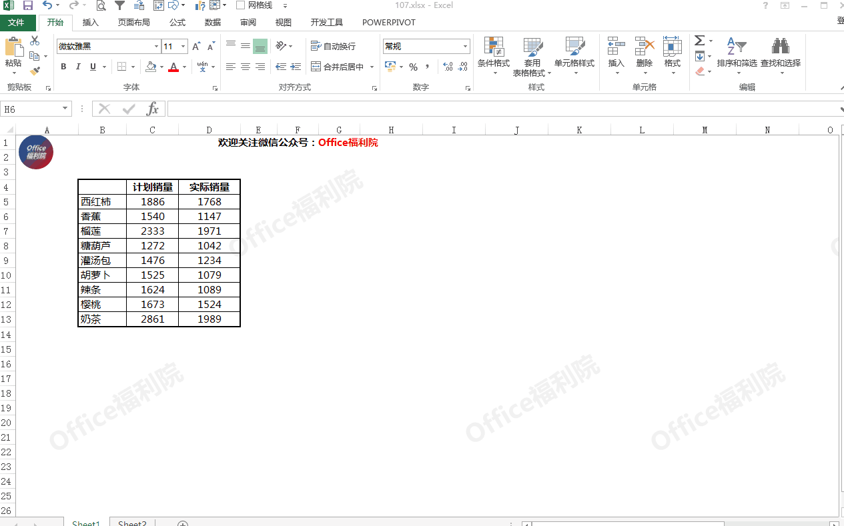This screenshot has width=844, height=526.
Task: Toggle Italic formatting
Action: (78, 67)
